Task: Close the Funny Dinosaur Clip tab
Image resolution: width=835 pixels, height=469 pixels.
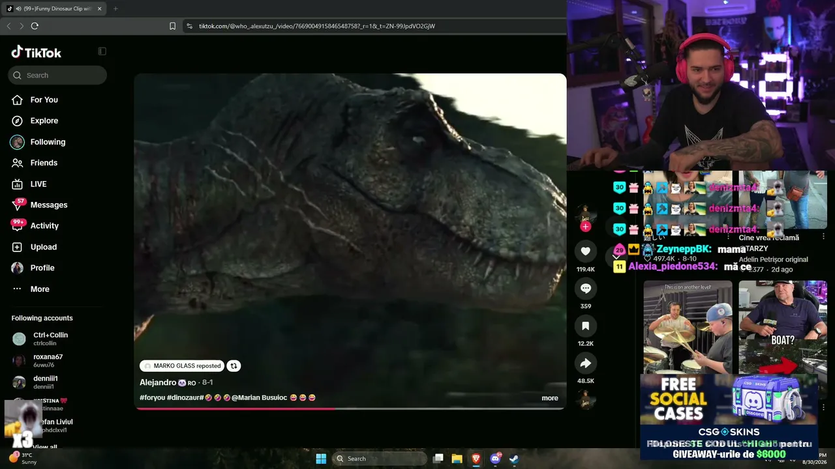Action: [99, 8]
